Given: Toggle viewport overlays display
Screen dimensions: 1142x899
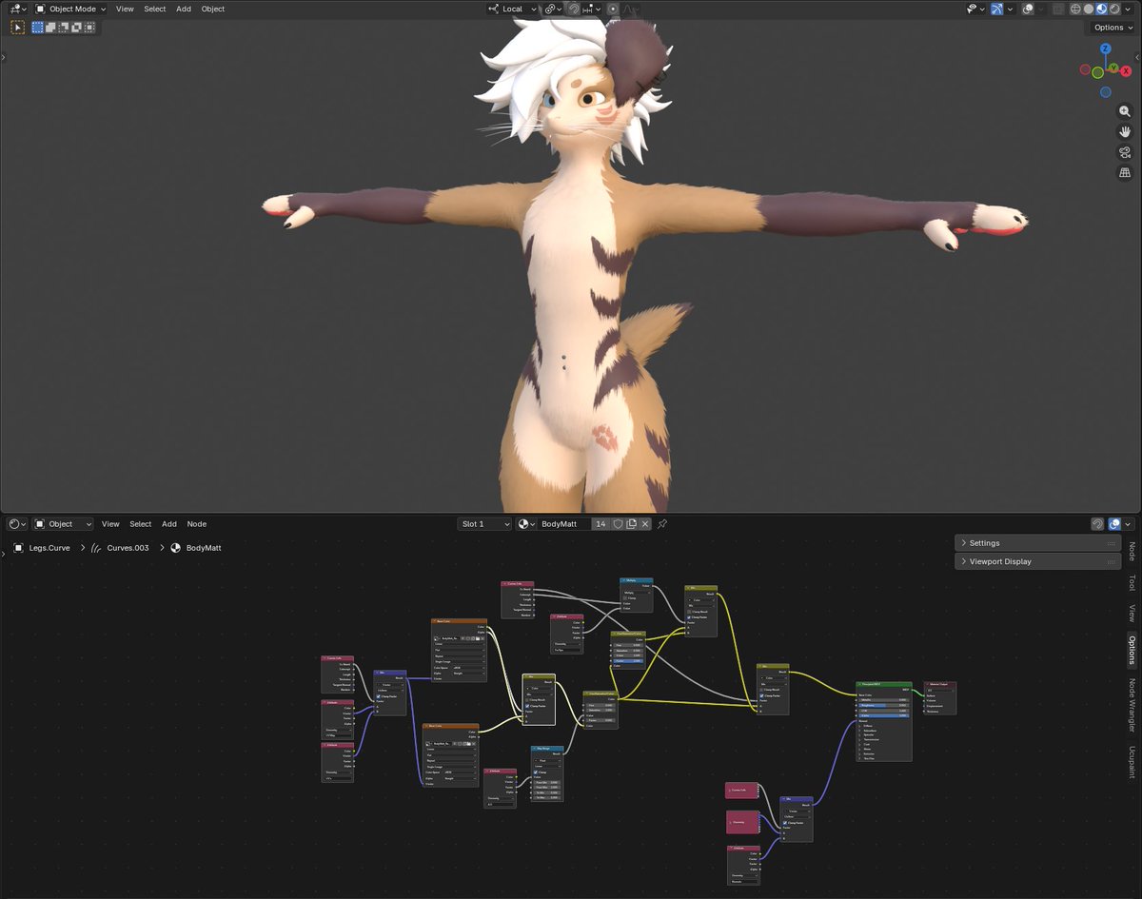Looking at the screenshot, I should click(1028, 9).
